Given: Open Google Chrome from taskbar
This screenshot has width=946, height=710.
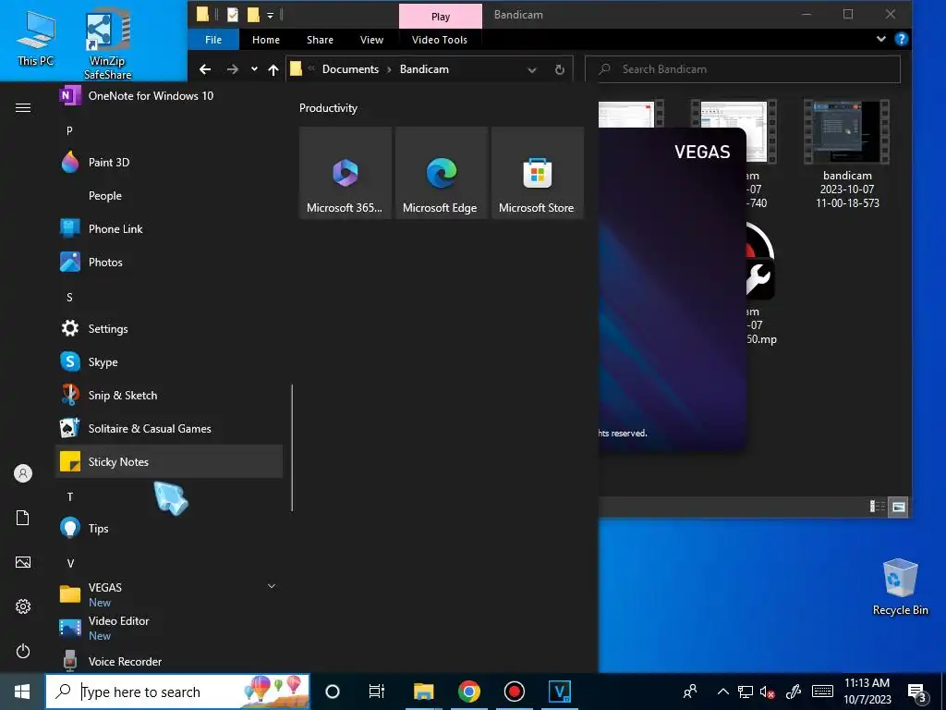Looking at the screenshot, I should pos(468,692).
